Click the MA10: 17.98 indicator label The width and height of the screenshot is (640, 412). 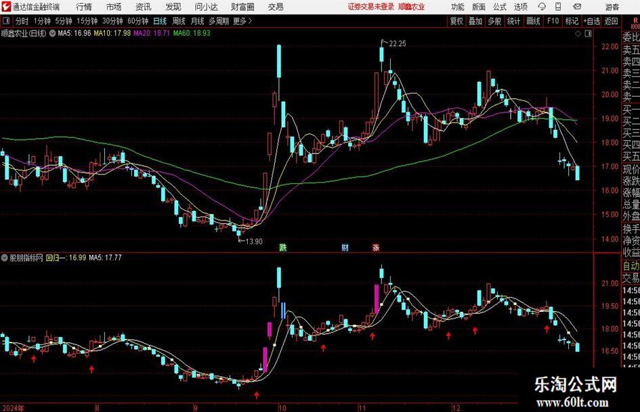[x=112, y=33]
